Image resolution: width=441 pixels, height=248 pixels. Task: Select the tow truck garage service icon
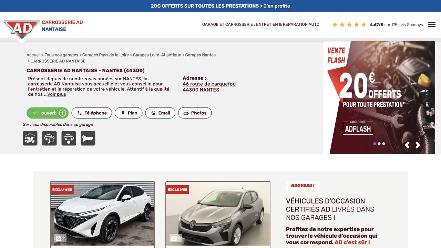(x=30, y=138)
